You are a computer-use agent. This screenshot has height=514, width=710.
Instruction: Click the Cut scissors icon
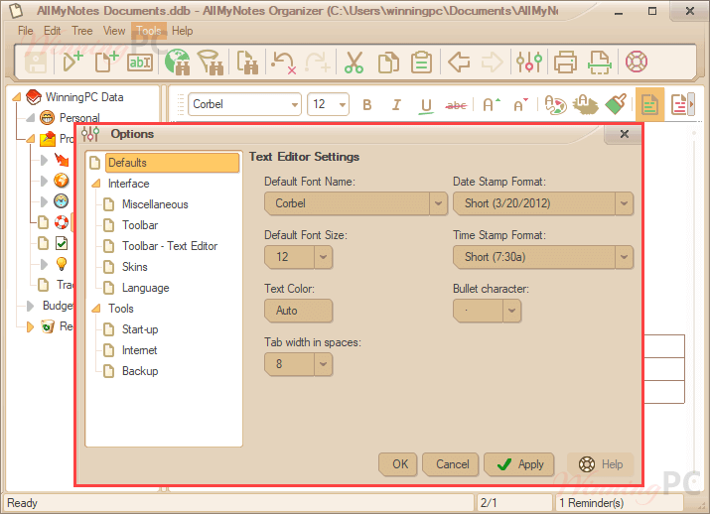[x=354, y=62]
